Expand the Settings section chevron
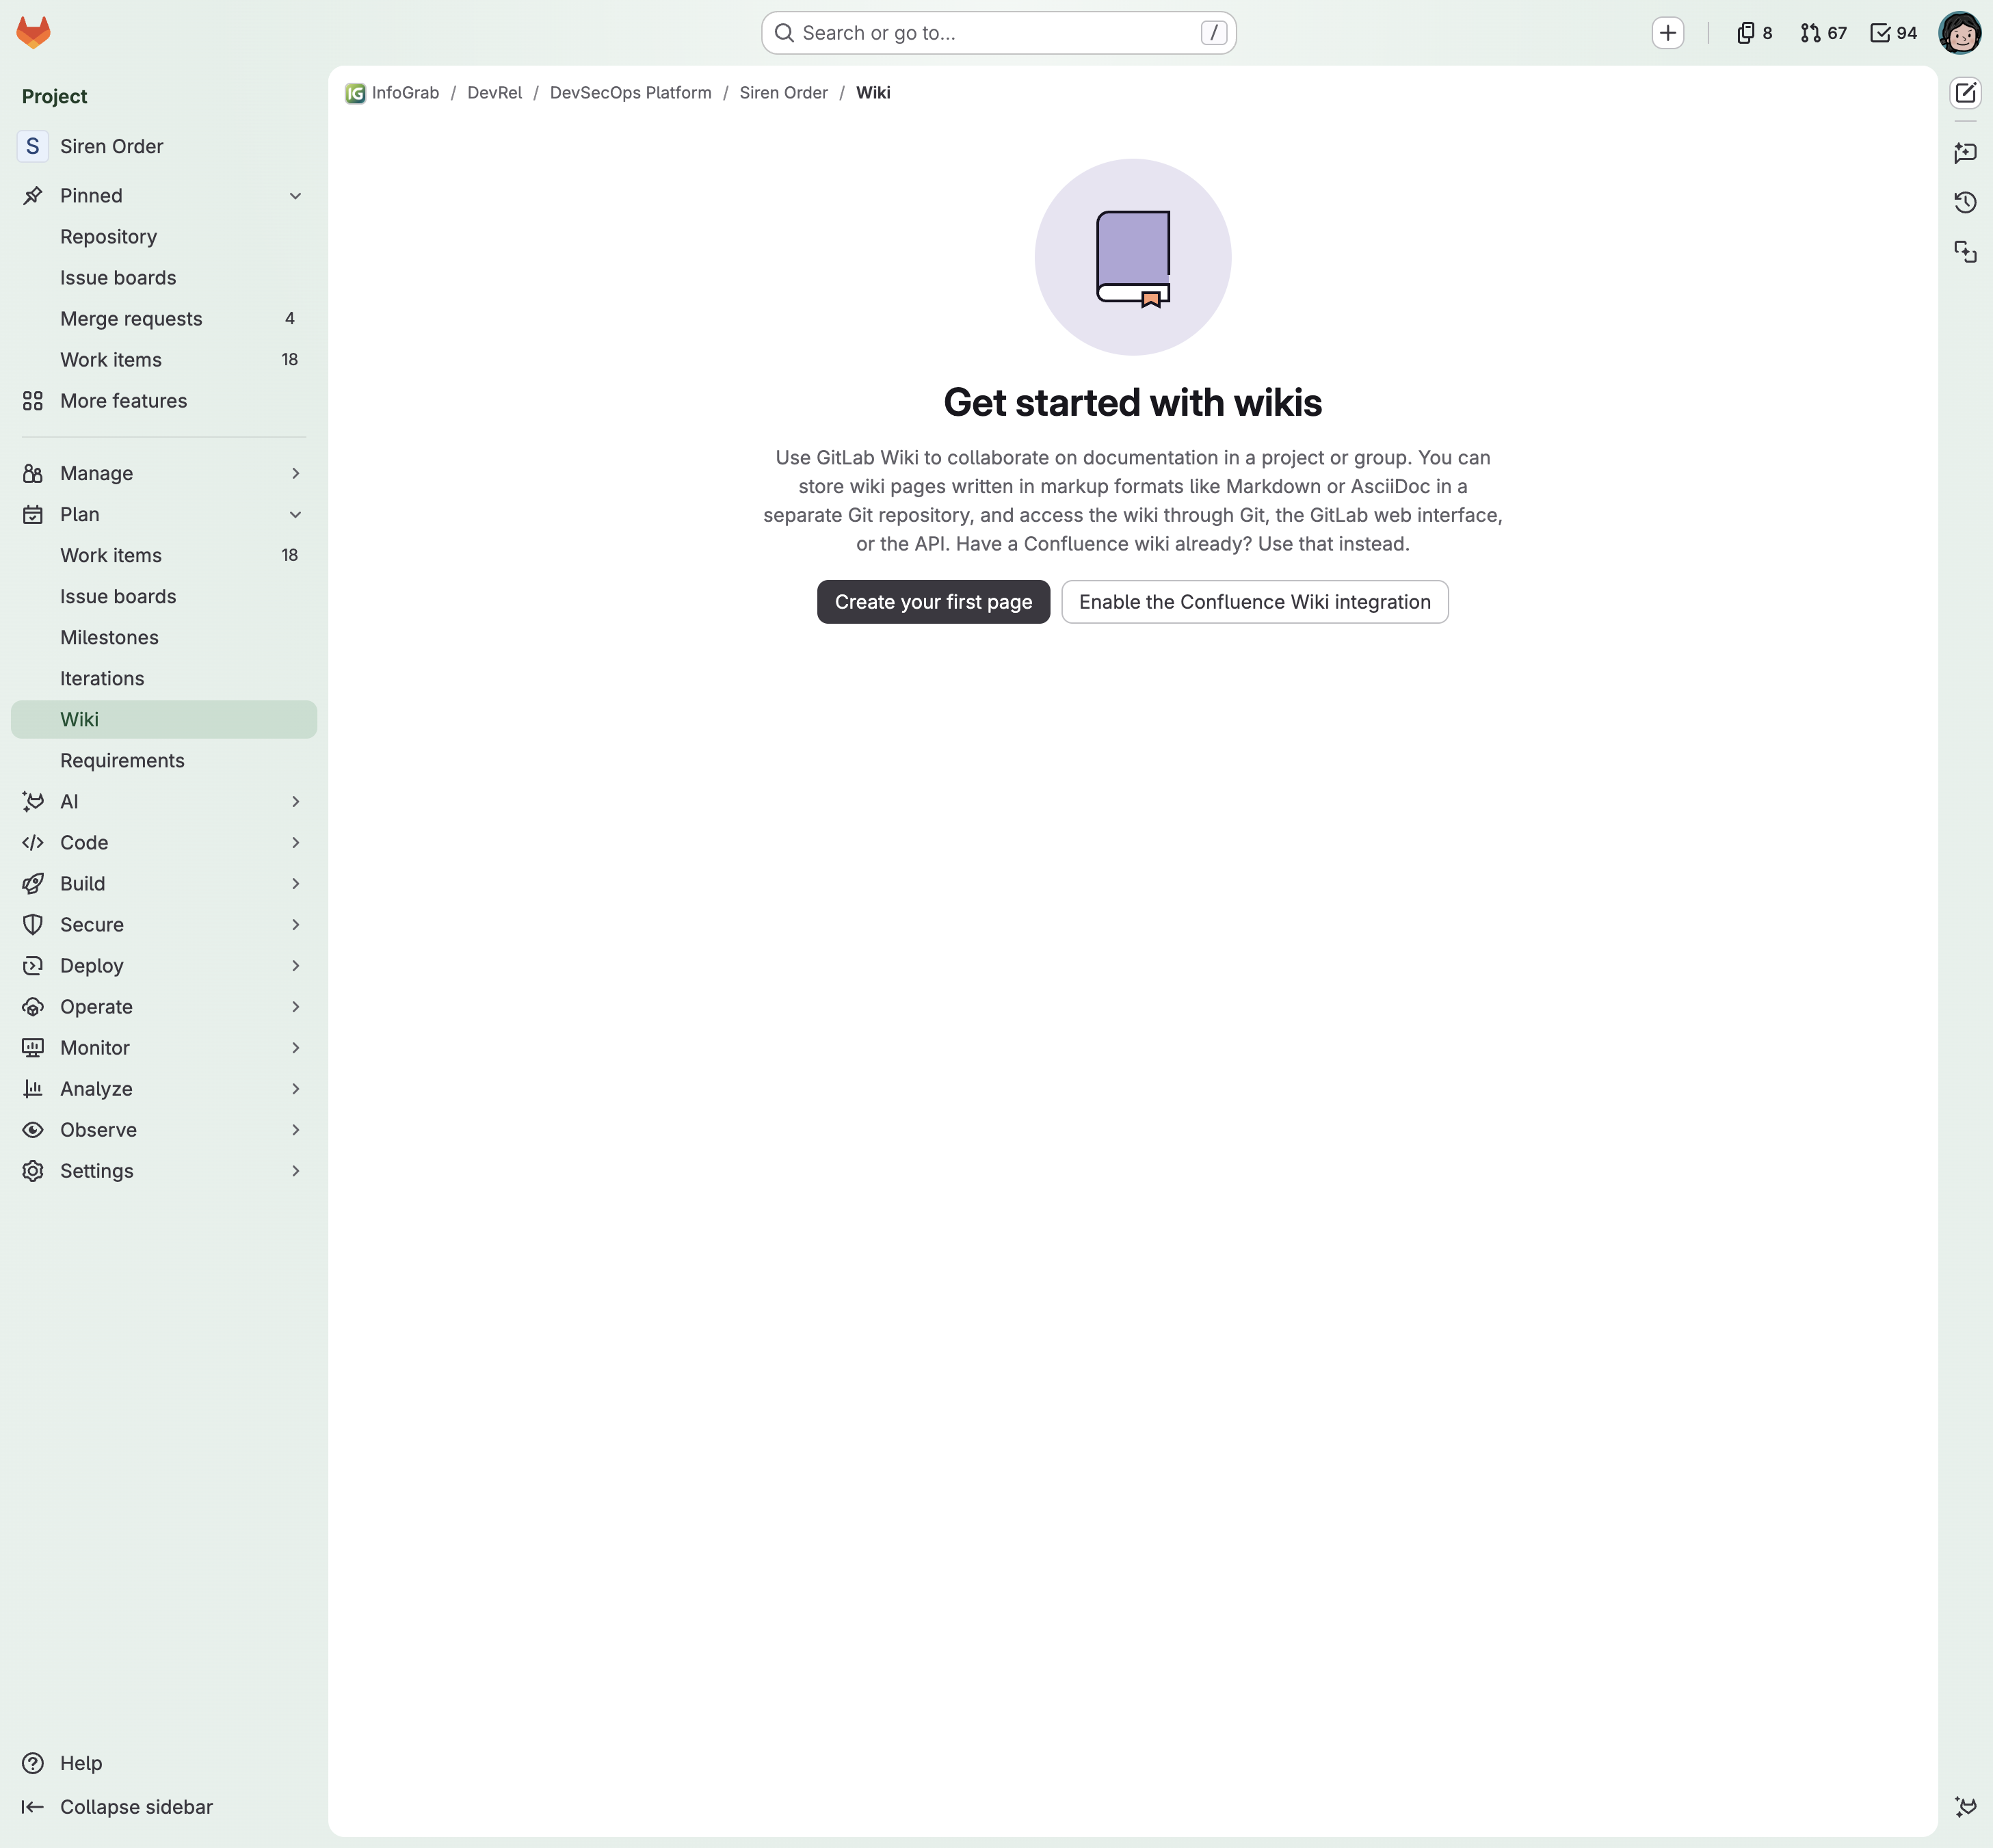The height and width of the screenshot is (1848, 1993). [295, 1170]
